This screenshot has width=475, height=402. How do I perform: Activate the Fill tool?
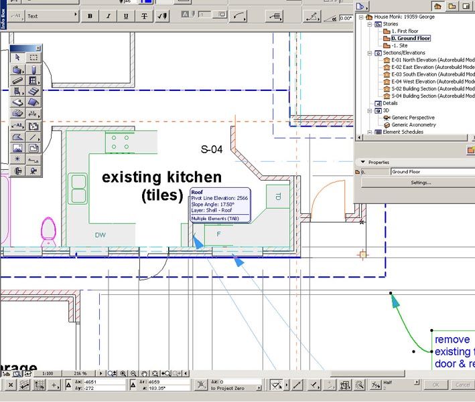tap(17, 137)
